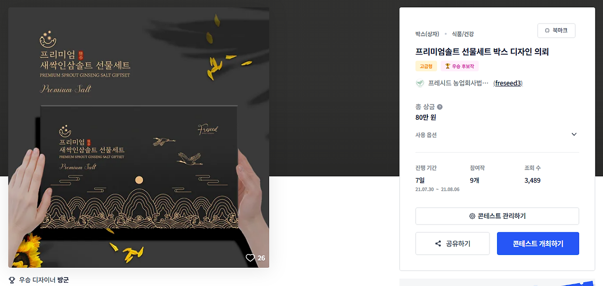
Task: Click the help question mark beside 총 상금
Action: pyautogui.click(x=440, y=107)
